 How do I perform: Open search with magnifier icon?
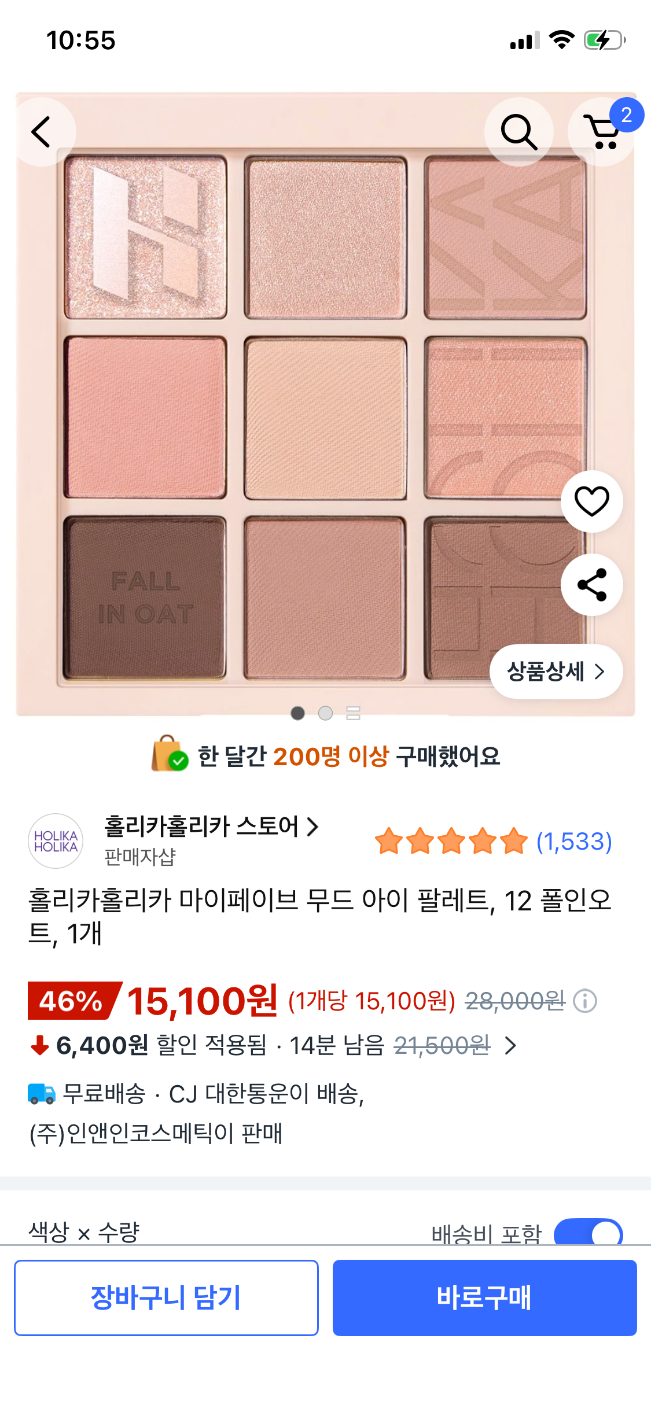[518, 132]
